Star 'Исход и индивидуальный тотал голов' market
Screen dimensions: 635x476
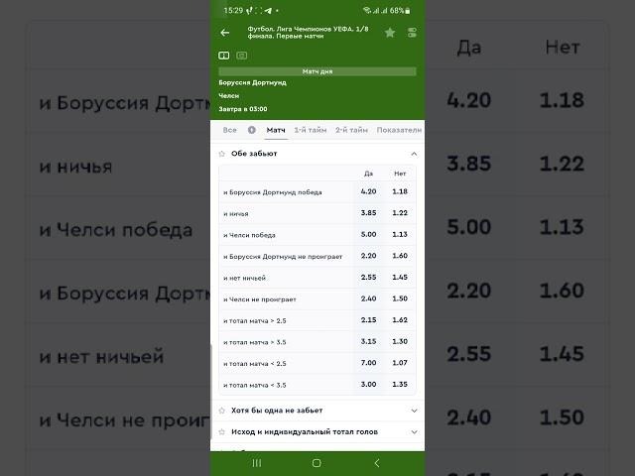pos(221,432)
